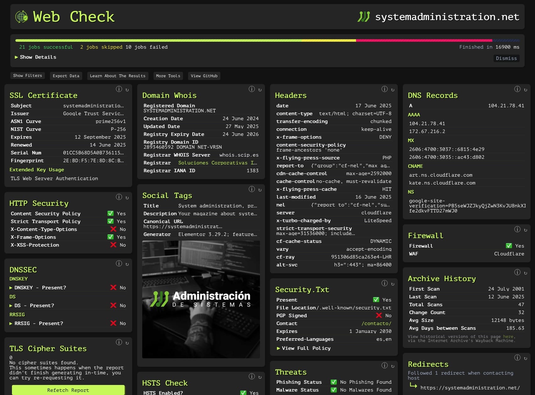Open the HTTP Security info icon
The width and height of the screenshot is (535, 395).
click(x=119, y=197)
